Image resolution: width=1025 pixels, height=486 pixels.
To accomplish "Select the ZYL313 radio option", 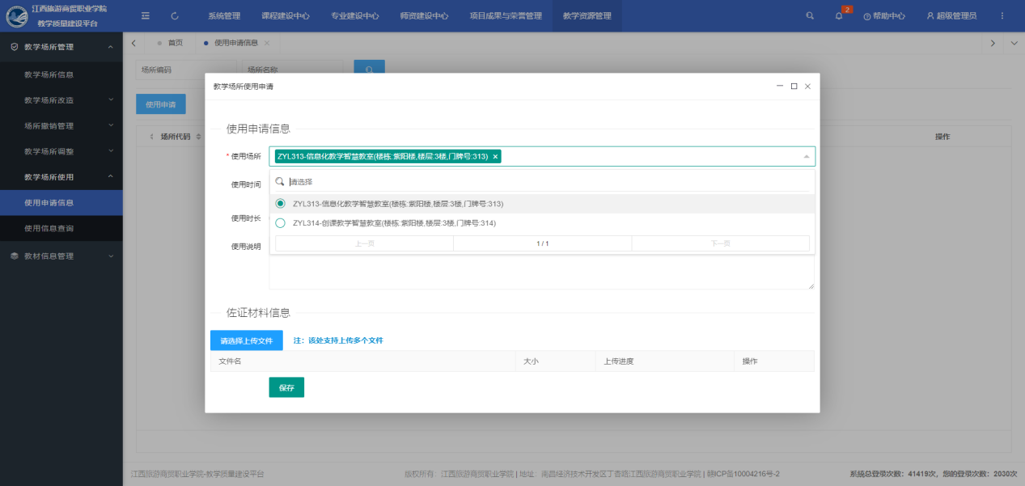I will [x=281, y=204].
